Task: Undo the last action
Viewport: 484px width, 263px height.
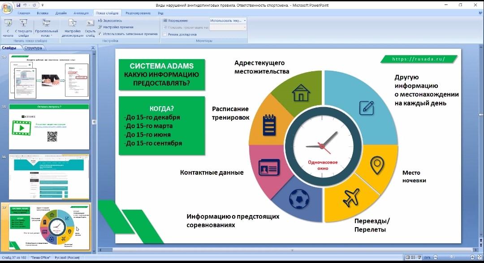Action: pos(25,5)
